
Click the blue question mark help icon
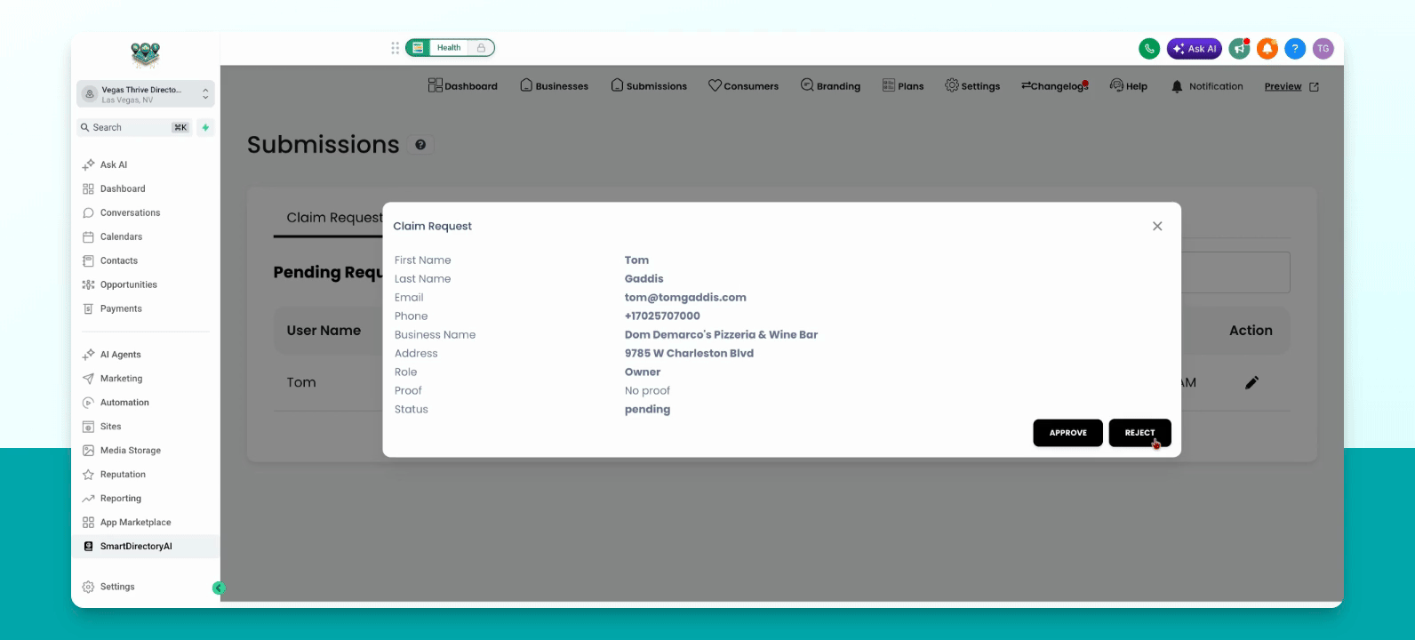[x=1295, y=49]
